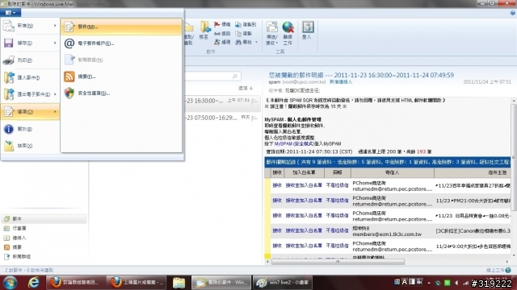The width and height of the screenshot is (517, 290).
Task: Click 接收 link in first PChome row
Action: click(x=277, y=185)
